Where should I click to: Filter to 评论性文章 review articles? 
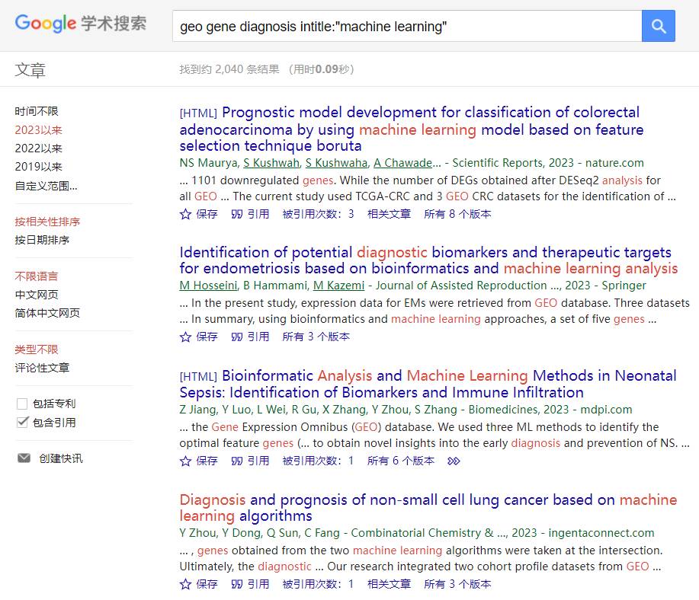coord(42,368)
